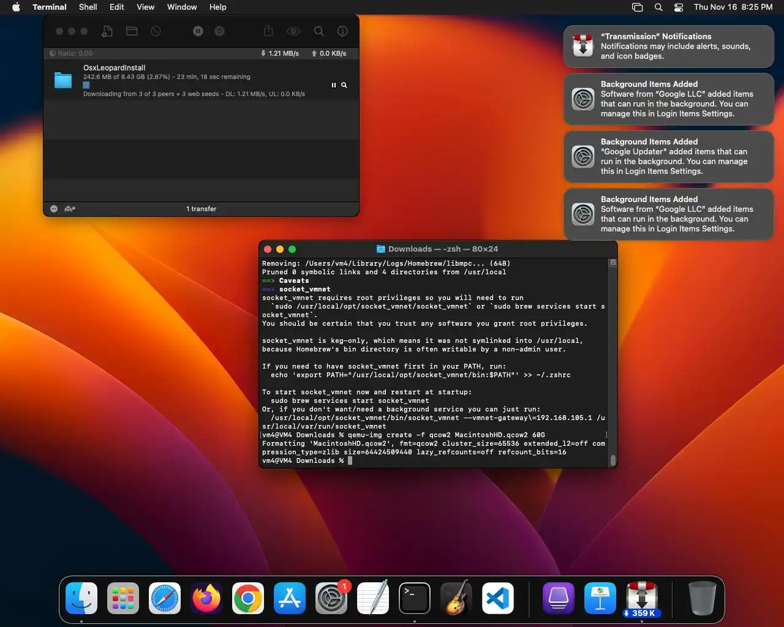784x627 pixels.
Task: Open the last Google LLC Background Items notification
Action: [x=668, y=214]
